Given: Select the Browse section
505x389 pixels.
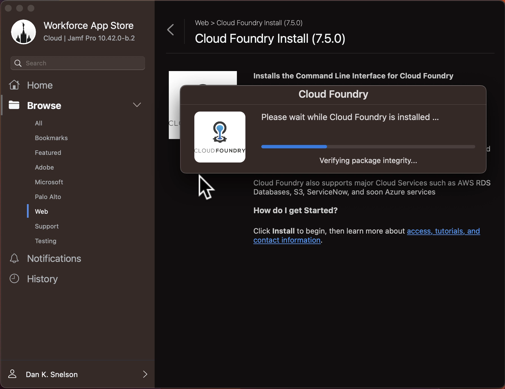Looking at the screenshot, I should tap(44, 106).
